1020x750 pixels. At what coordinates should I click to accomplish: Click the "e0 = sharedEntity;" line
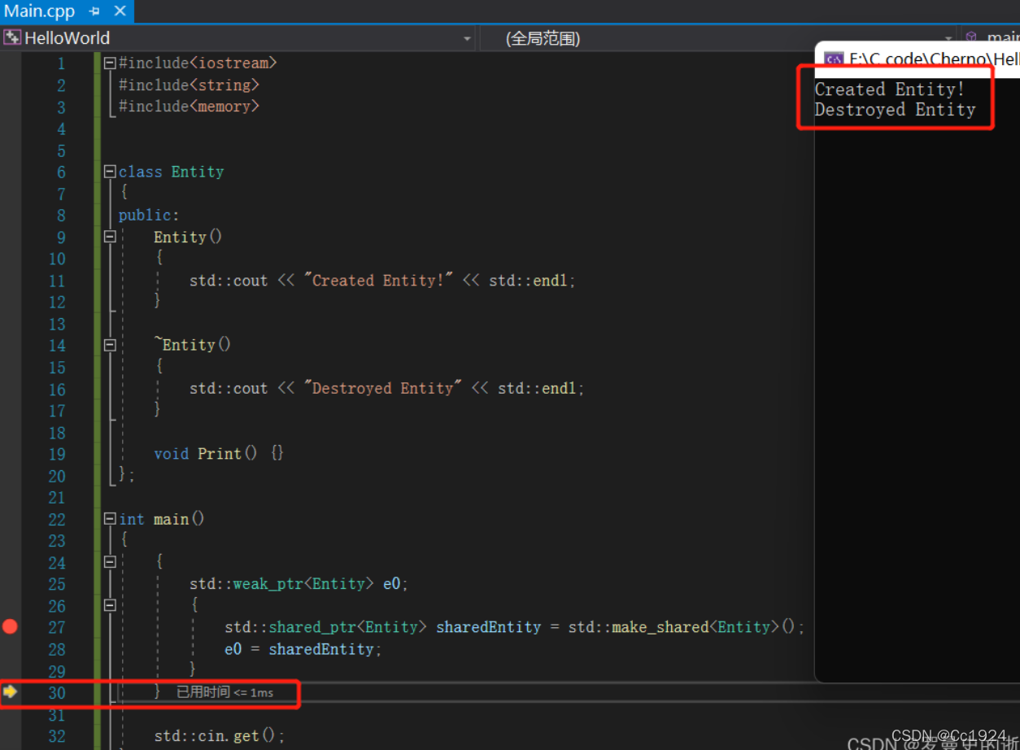click(x=303, y=649)
